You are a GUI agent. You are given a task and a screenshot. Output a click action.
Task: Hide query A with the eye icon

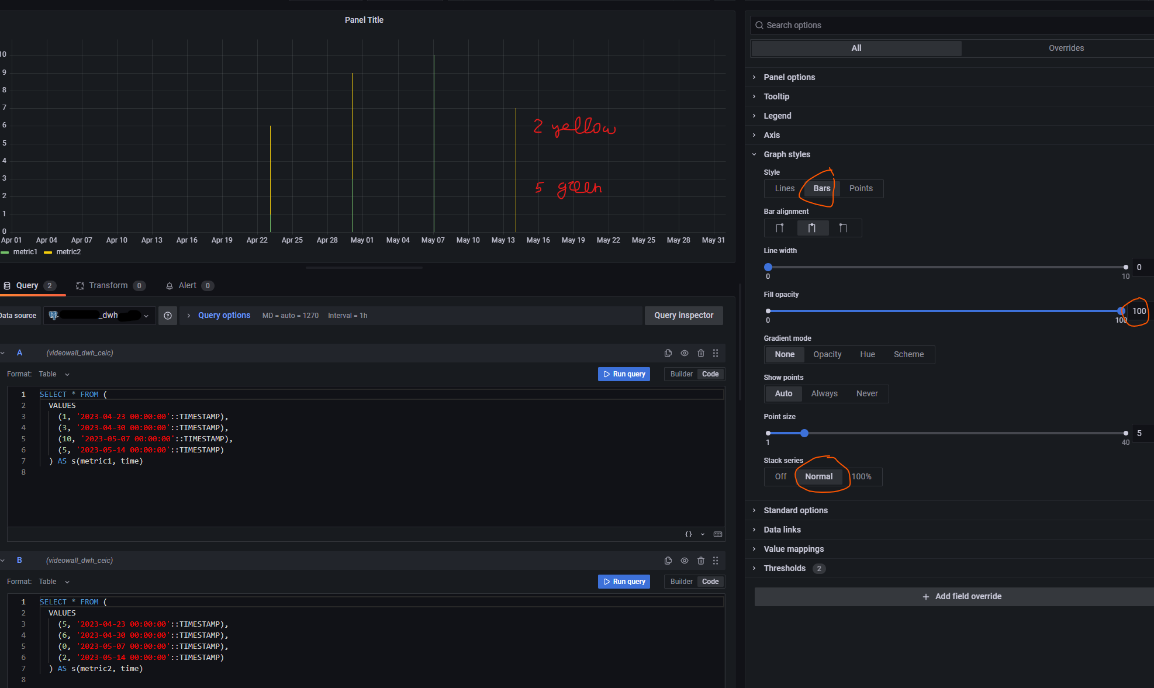[x=684, y=353]
